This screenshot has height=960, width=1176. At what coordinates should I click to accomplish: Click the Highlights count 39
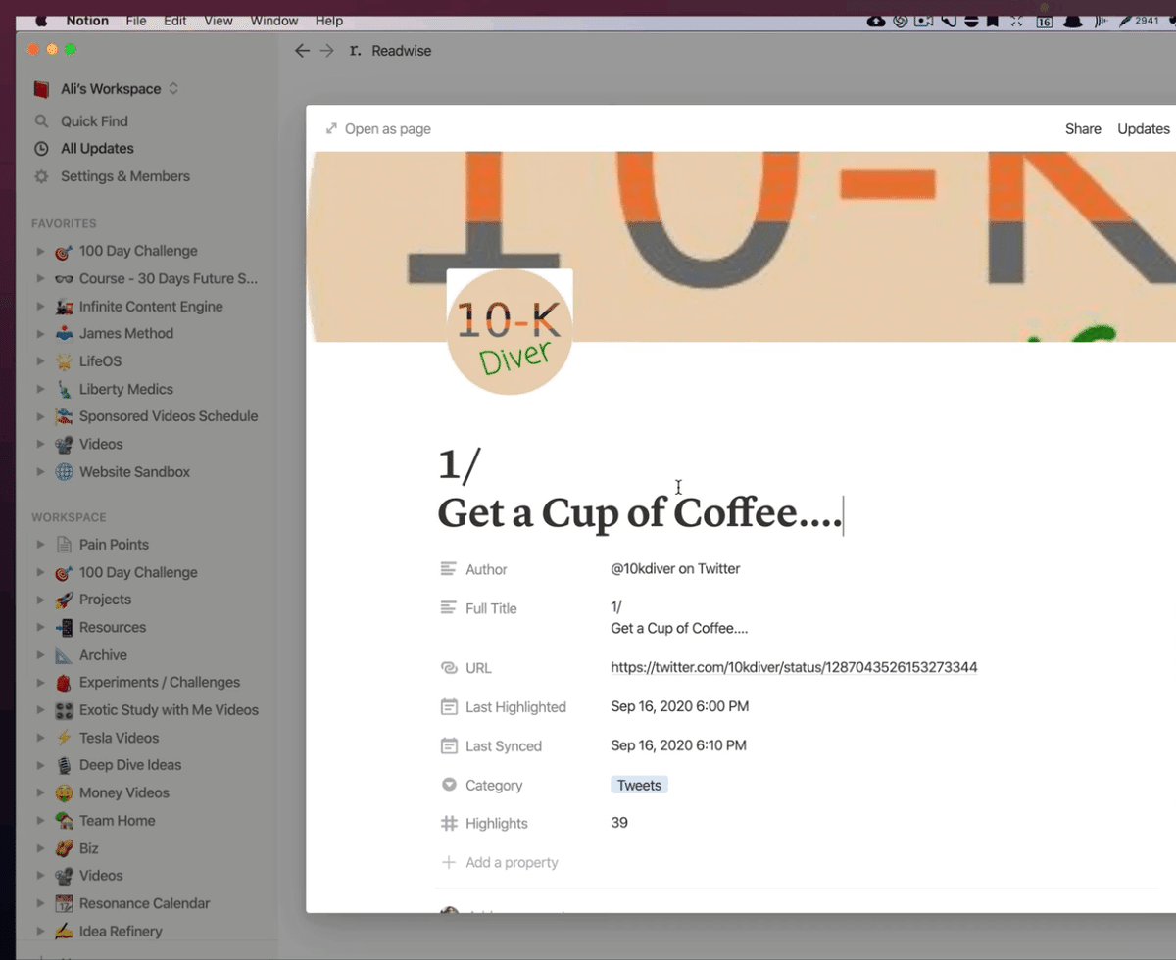pyautogui.click(x=619, y=823)
